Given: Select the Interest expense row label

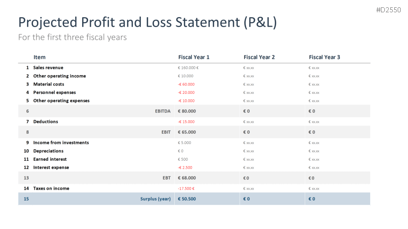Looking at the screenshot, I should tap(51, 168).
